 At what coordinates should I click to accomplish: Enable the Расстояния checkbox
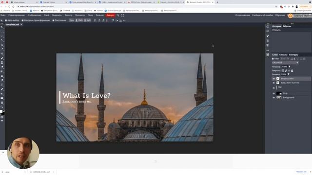click(53, 20)
